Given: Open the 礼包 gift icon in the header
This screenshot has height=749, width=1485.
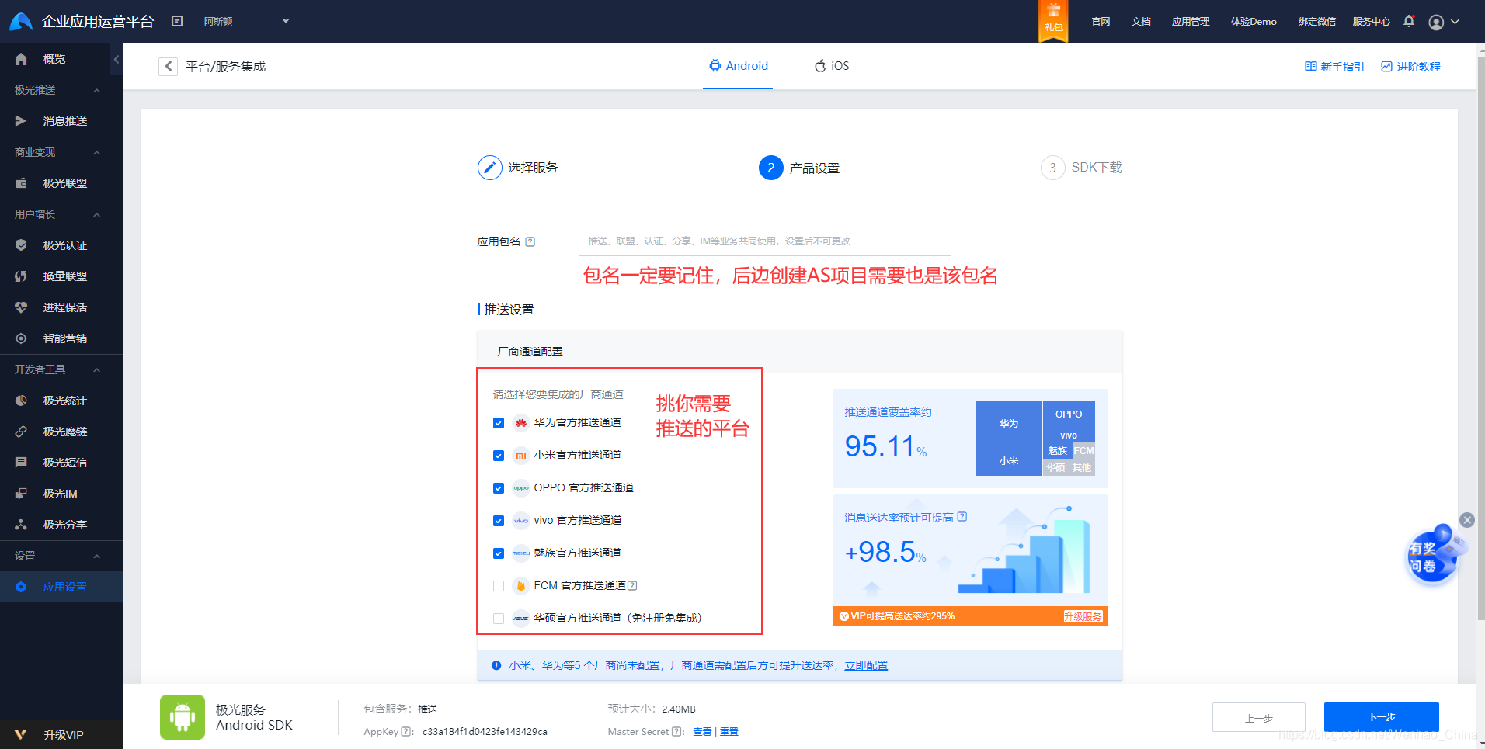Looking at the screenshot, I should (1053, 21).
